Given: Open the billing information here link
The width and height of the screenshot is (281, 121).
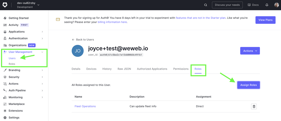Looking at the screenshot, I should (112, 22).
